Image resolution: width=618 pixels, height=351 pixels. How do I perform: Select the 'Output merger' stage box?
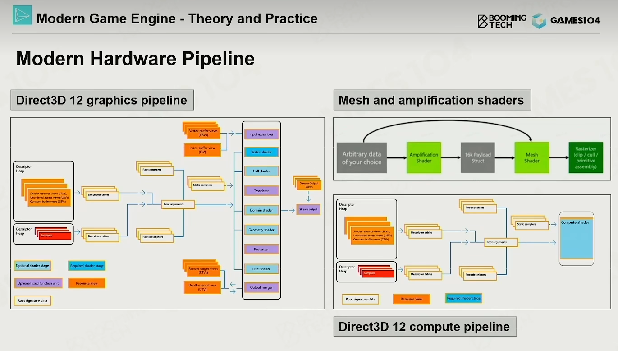(261, 287)
